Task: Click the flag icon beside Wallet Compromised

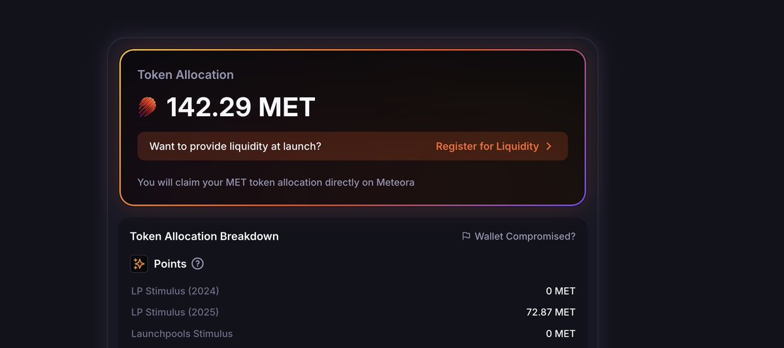Action: coord(466,236)
